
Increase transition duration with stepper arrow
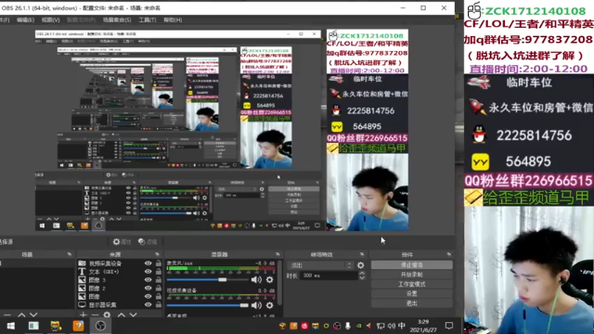pyautogui.click(x=362, y=274)
